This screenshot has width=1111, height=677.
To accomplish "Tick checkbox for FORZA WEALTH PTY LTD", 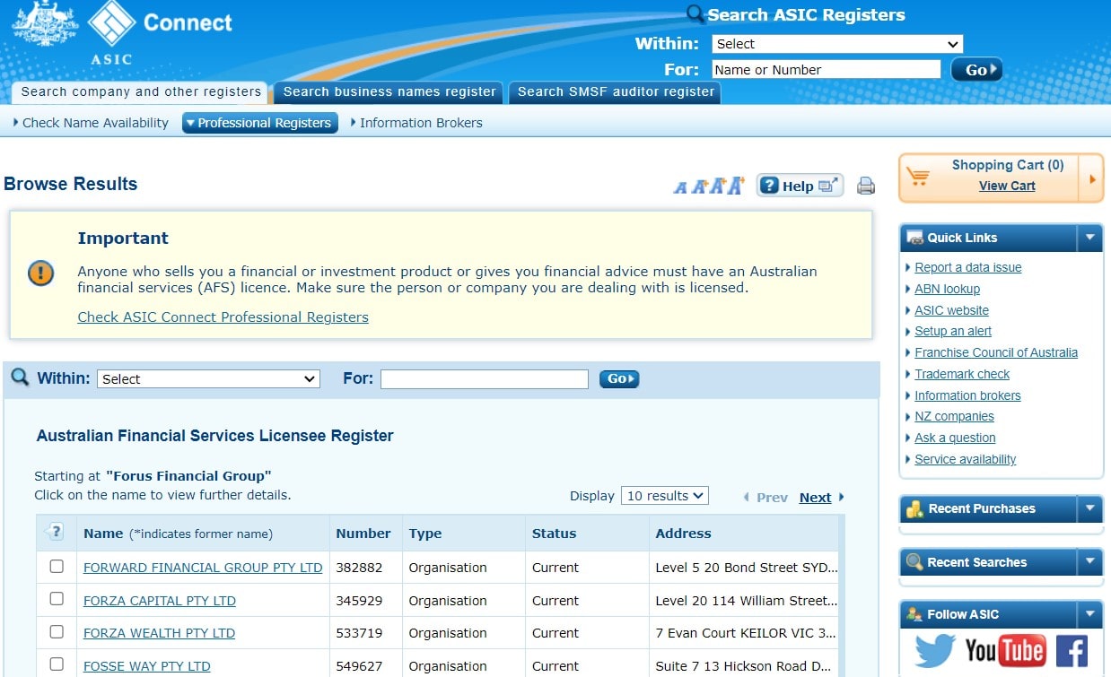I will [x=57, y=632].
